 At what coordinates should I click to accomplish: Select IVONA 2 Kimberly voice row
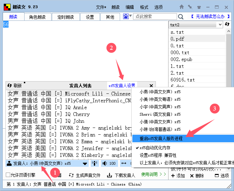pos(69,155)
